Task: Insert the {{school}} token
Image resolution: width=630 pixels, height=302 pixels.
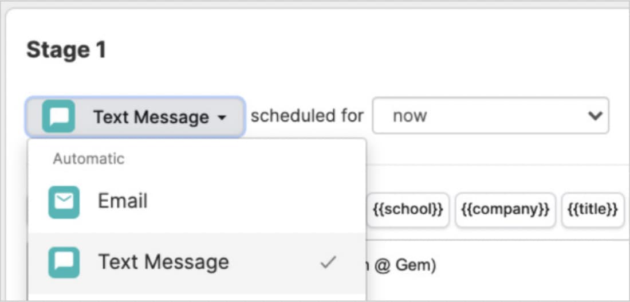Action: coord(408,210)
